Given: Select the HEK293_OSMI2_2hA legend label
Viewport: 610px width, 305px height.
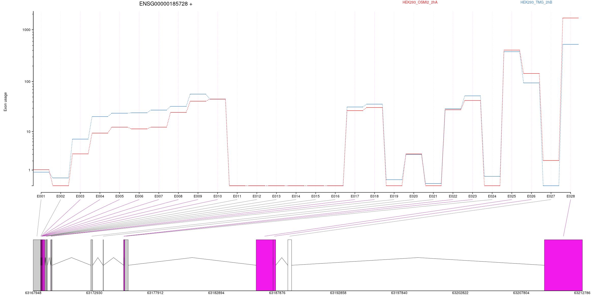Looking at the screenshot, I should pyautogui.click(x=420, y=2).
